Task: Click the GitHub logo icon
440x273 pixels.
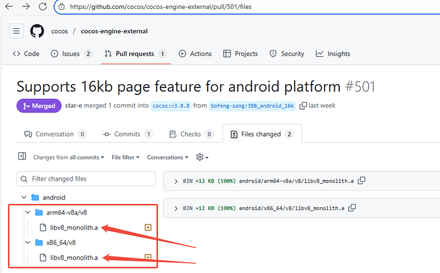Action: 37,31
